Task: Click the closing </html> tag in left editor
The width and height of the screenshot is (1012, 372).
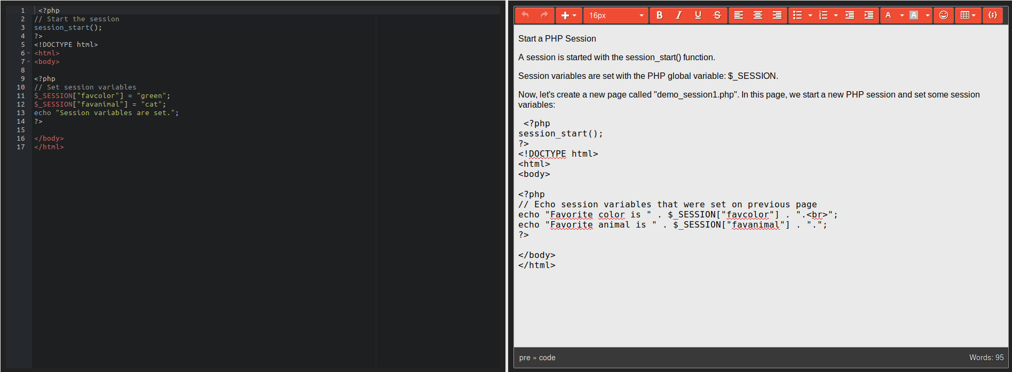Action: click(x=49, y=147)
